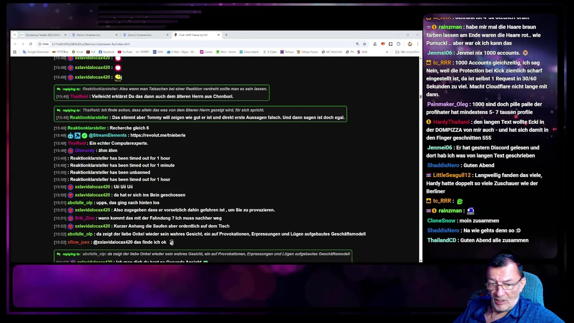Open the Lazada bookmark

(206, 52)
